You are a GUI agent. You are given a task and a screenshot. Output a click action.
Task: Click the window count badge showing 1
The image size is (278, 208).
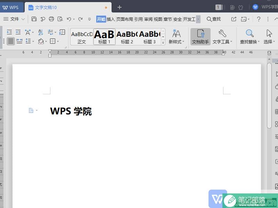point(218,7)
